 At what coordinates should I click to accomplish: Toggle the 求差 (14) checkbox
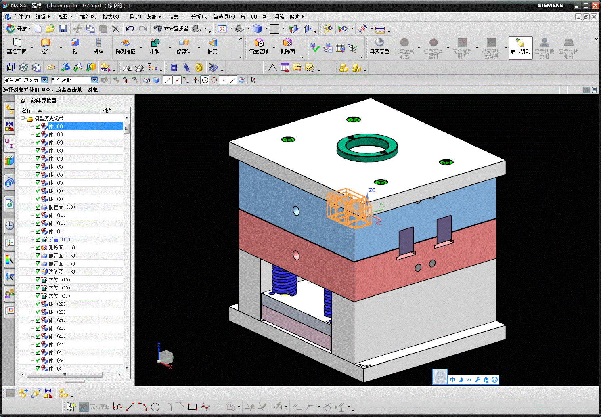[38, 239]
